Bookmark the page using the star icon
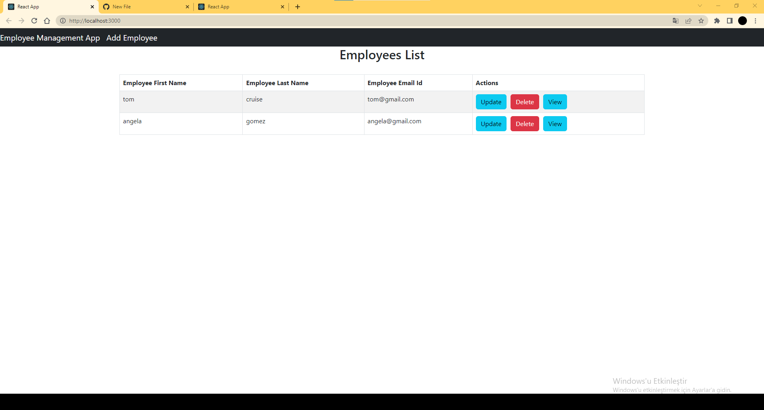 [x=702, y=21]
